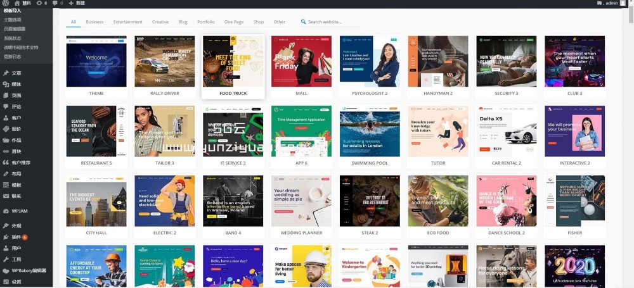Image resolution: width=634 pixels, height=288 pixels.
Task: Open 文章 posts via pin icon
Action: click(x=6, y=73)
